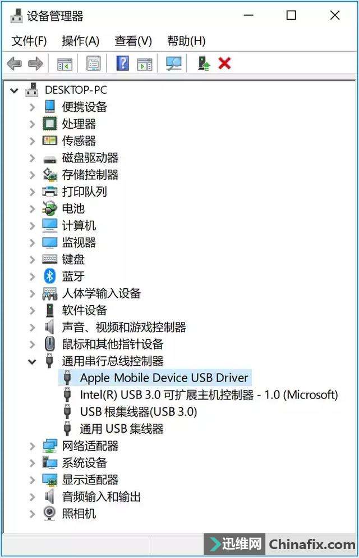Expand the 网络适配器 category
The image size is (359, 558).
[x=33, y=446]
